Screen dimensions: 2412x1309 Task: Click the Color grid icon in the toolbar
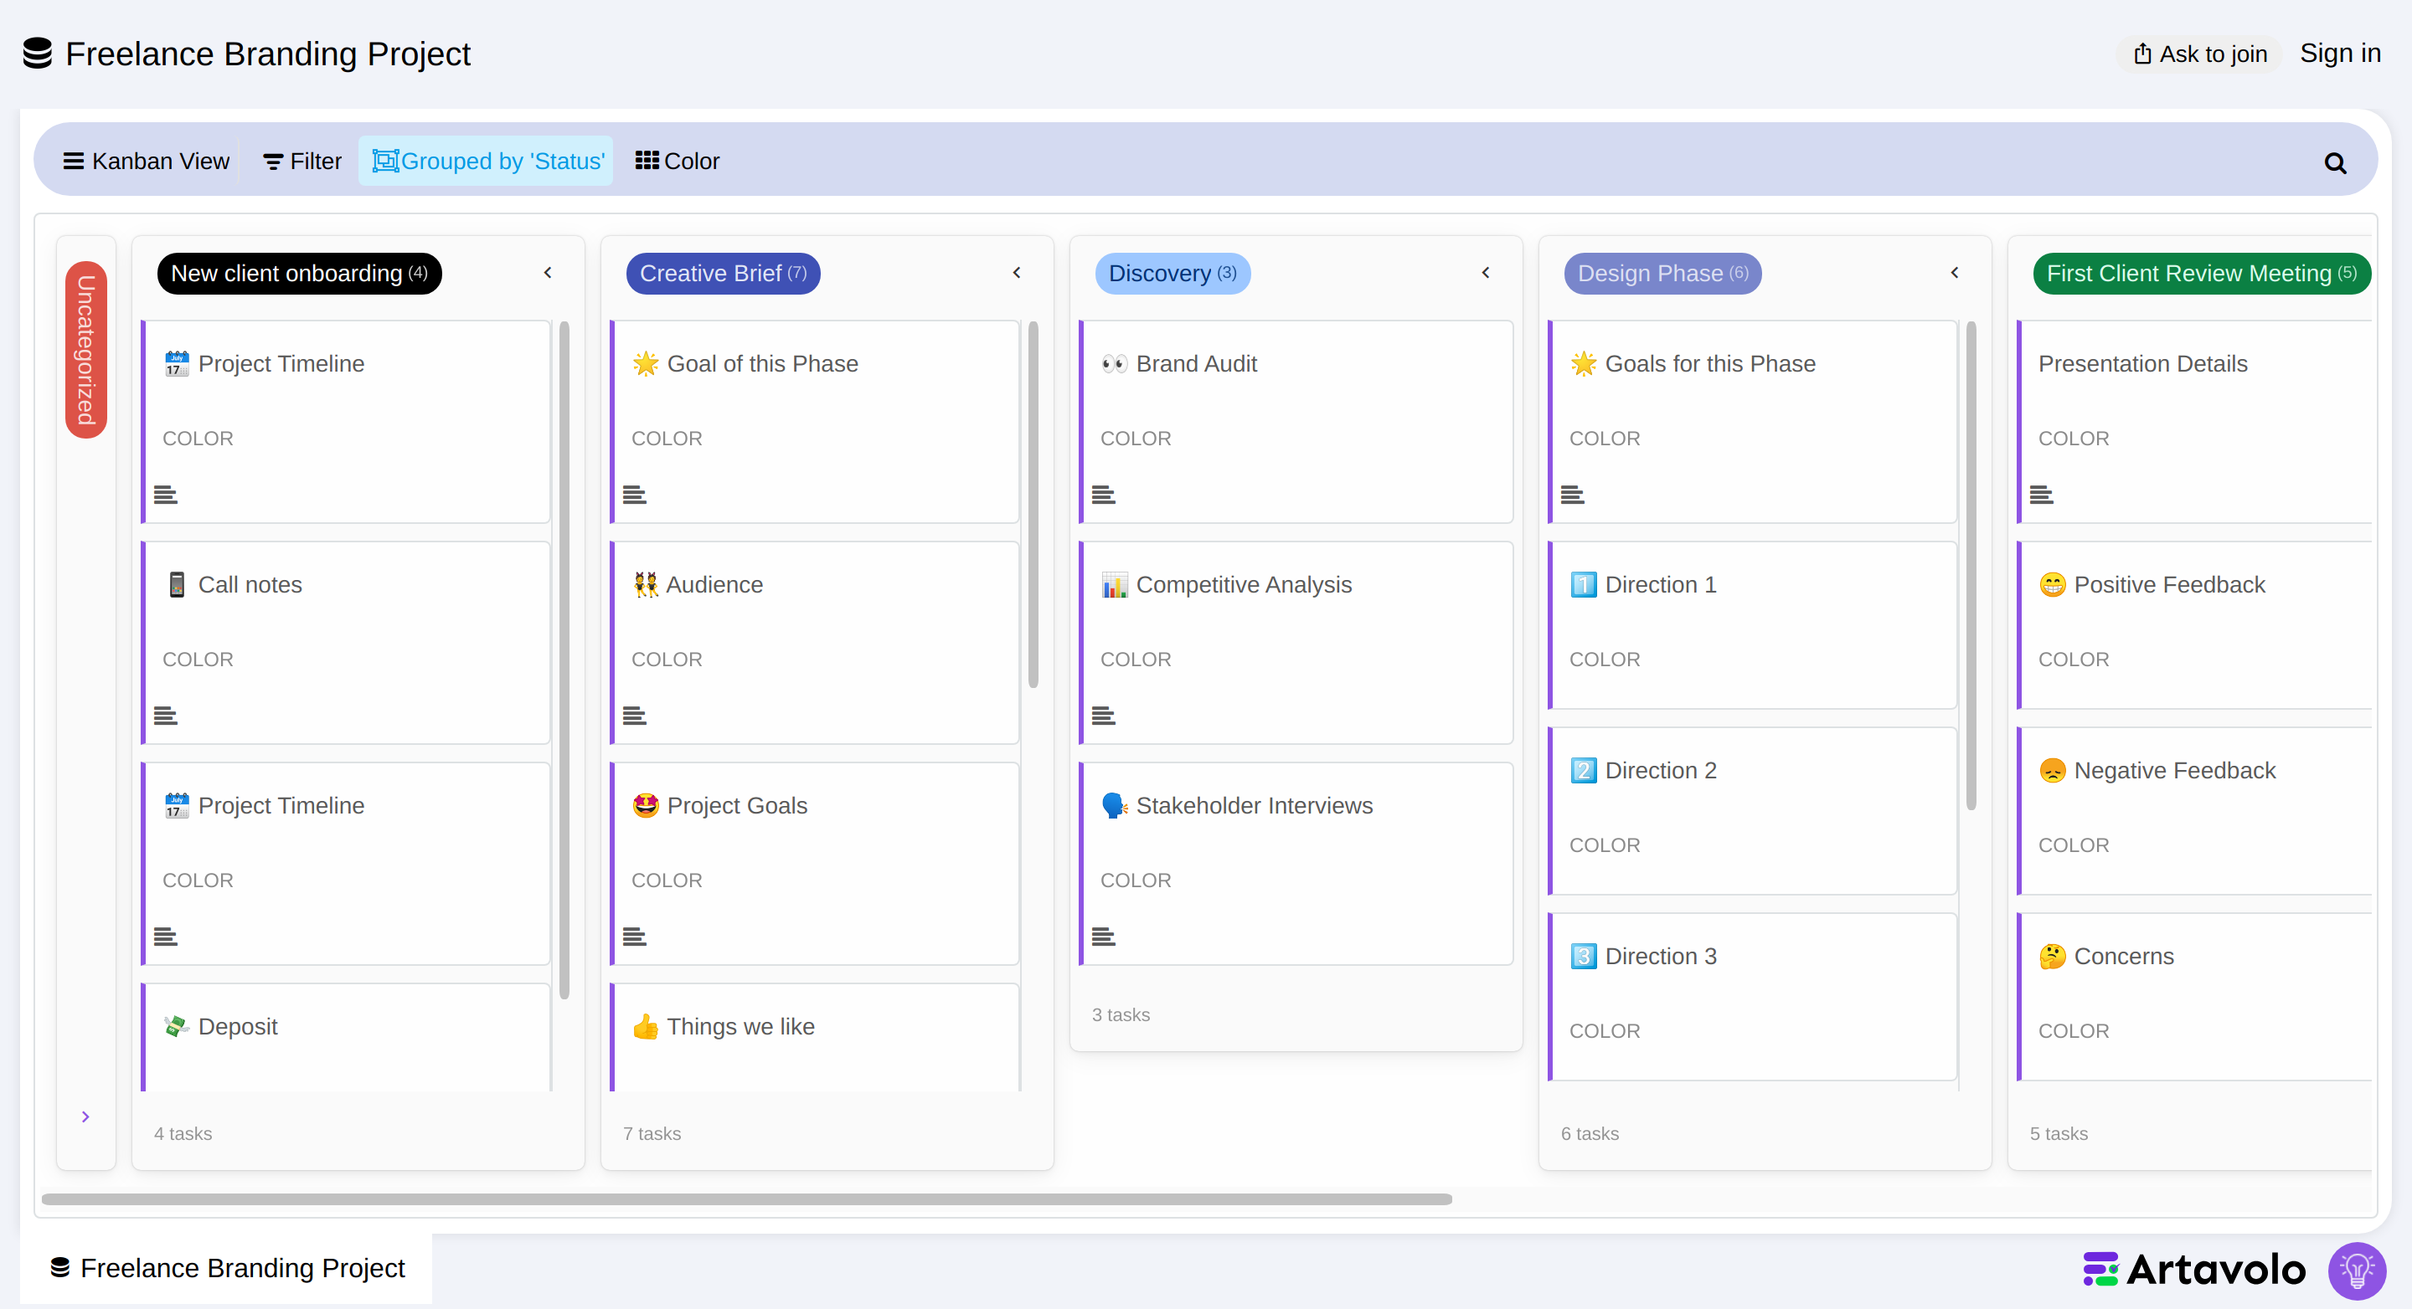coord(647,160)
